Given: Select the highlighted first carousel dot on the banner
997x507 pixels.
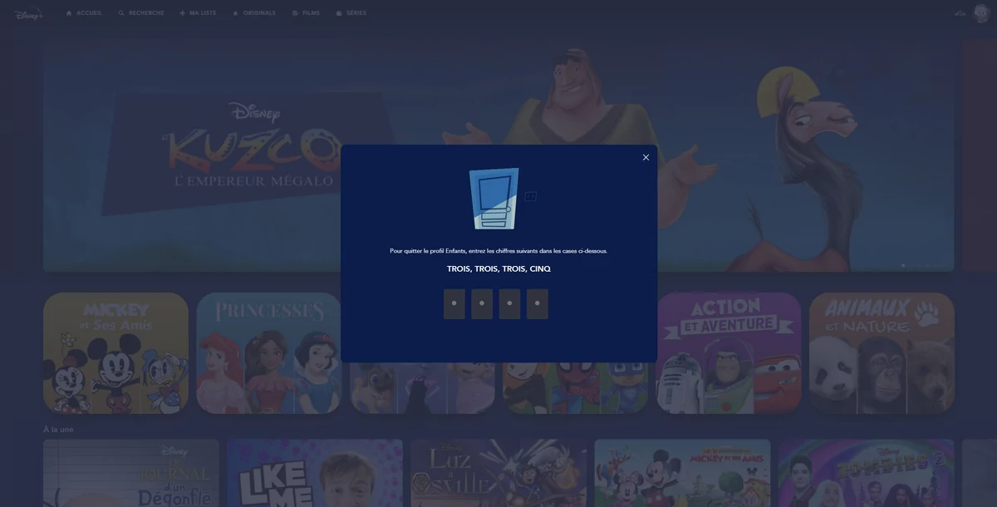Looking at the screenshot, I should pyautogui.click(x=903, y=265).
